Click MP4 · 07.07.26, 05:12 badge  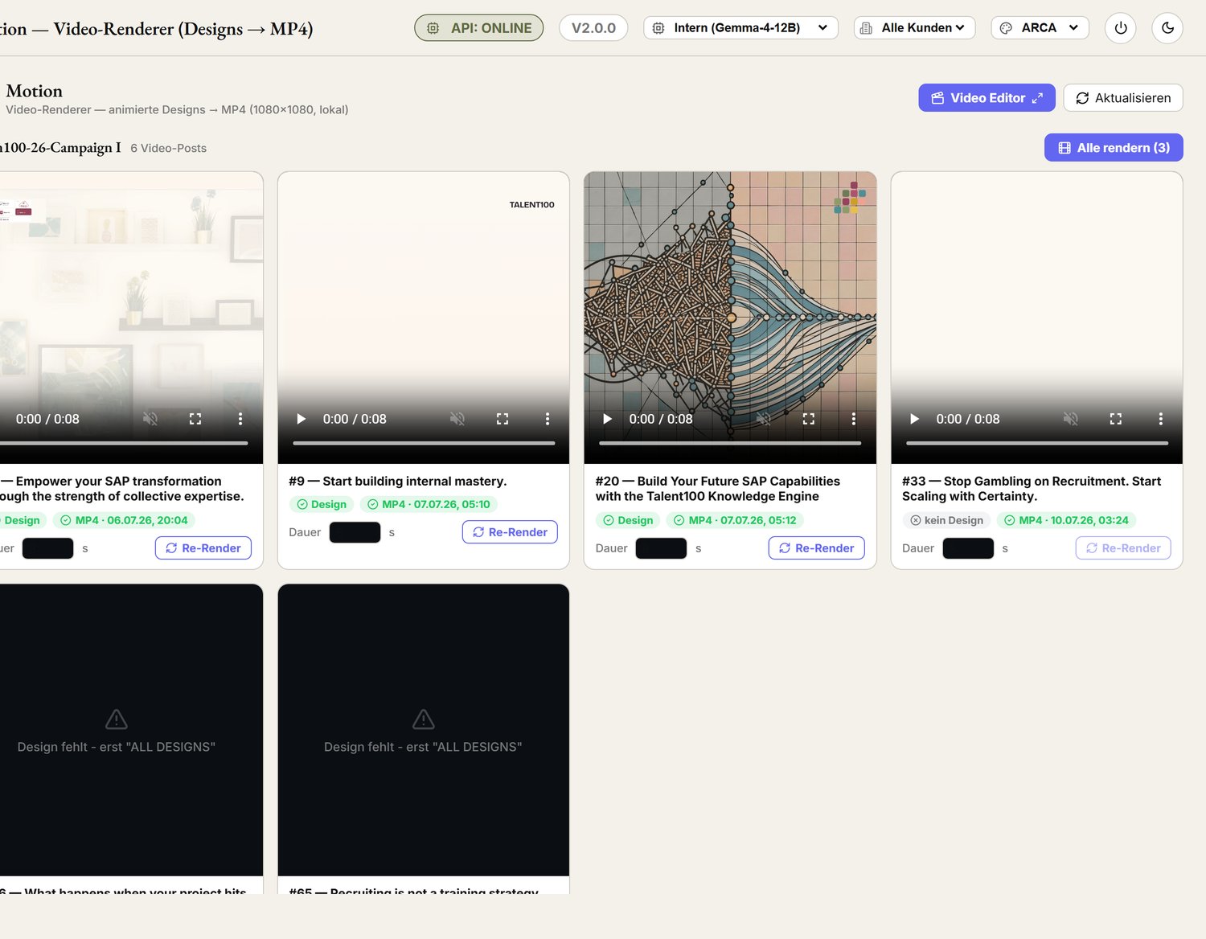(x=735, y=520)
